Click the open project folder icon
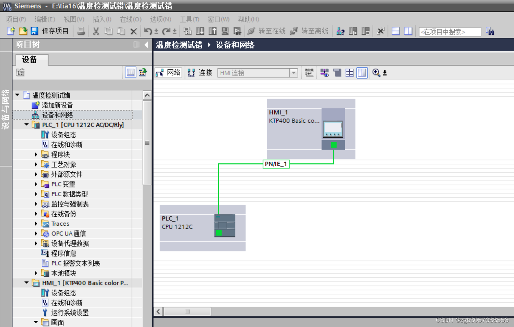This screenshot has width=514, height=327. click(23, 31)
